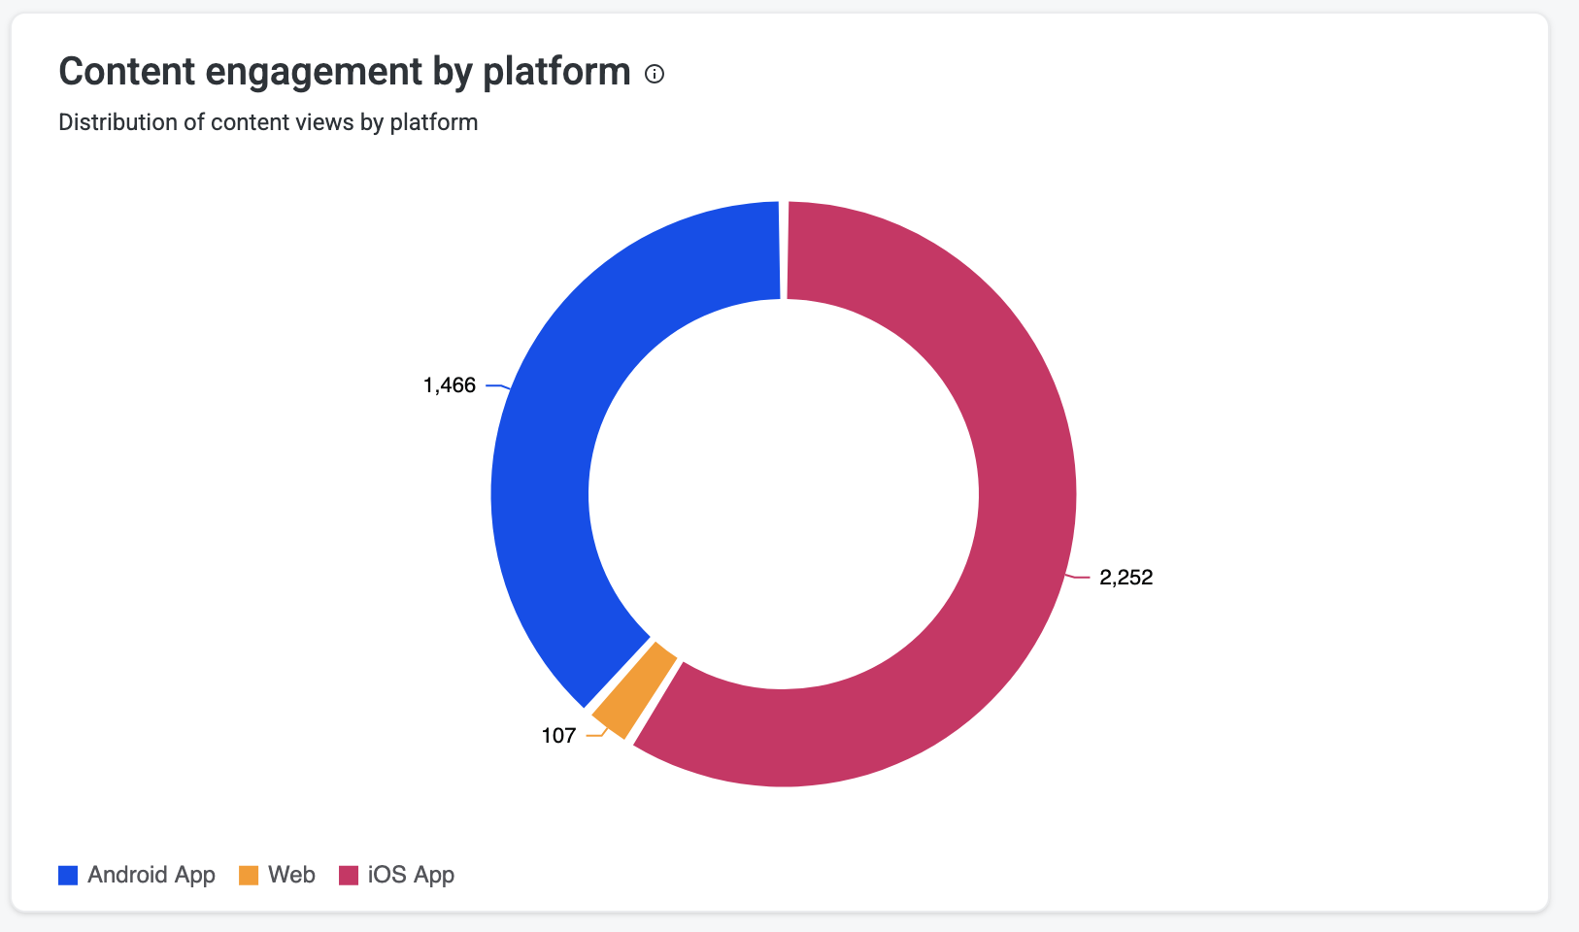Toggle the Android App legend label

coord(151,875)
